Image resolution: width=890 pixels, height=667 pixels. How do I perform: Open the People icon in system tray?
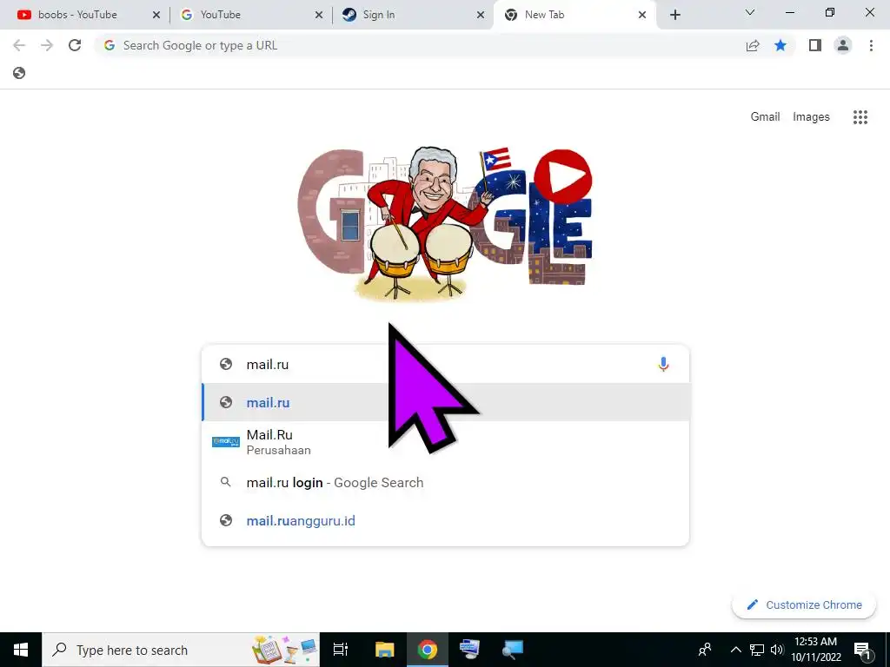pyautogui.click(x=705, y=650)
